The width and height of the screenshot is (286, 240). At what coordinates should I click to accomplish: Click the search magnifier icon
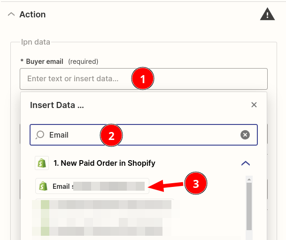coord(40,135)
